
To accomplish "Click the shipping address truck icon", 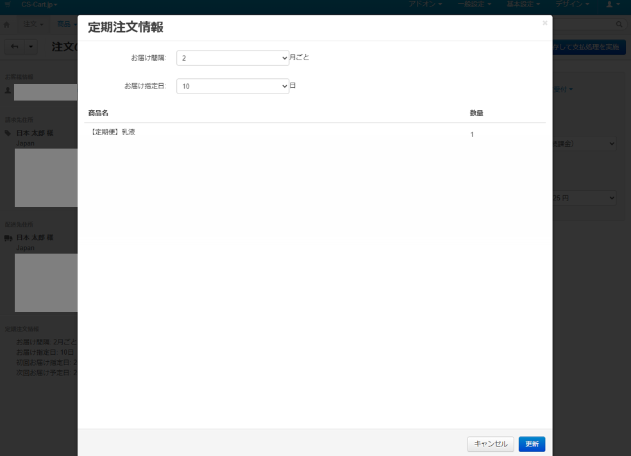I will pos(8,238).
